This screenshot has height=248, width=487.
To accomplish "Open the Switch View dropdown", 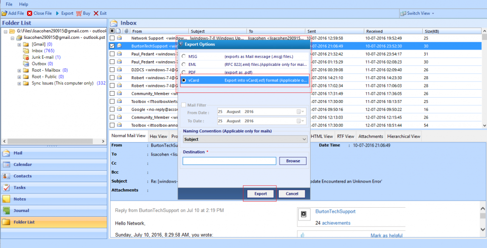I will tap(417, 13).
